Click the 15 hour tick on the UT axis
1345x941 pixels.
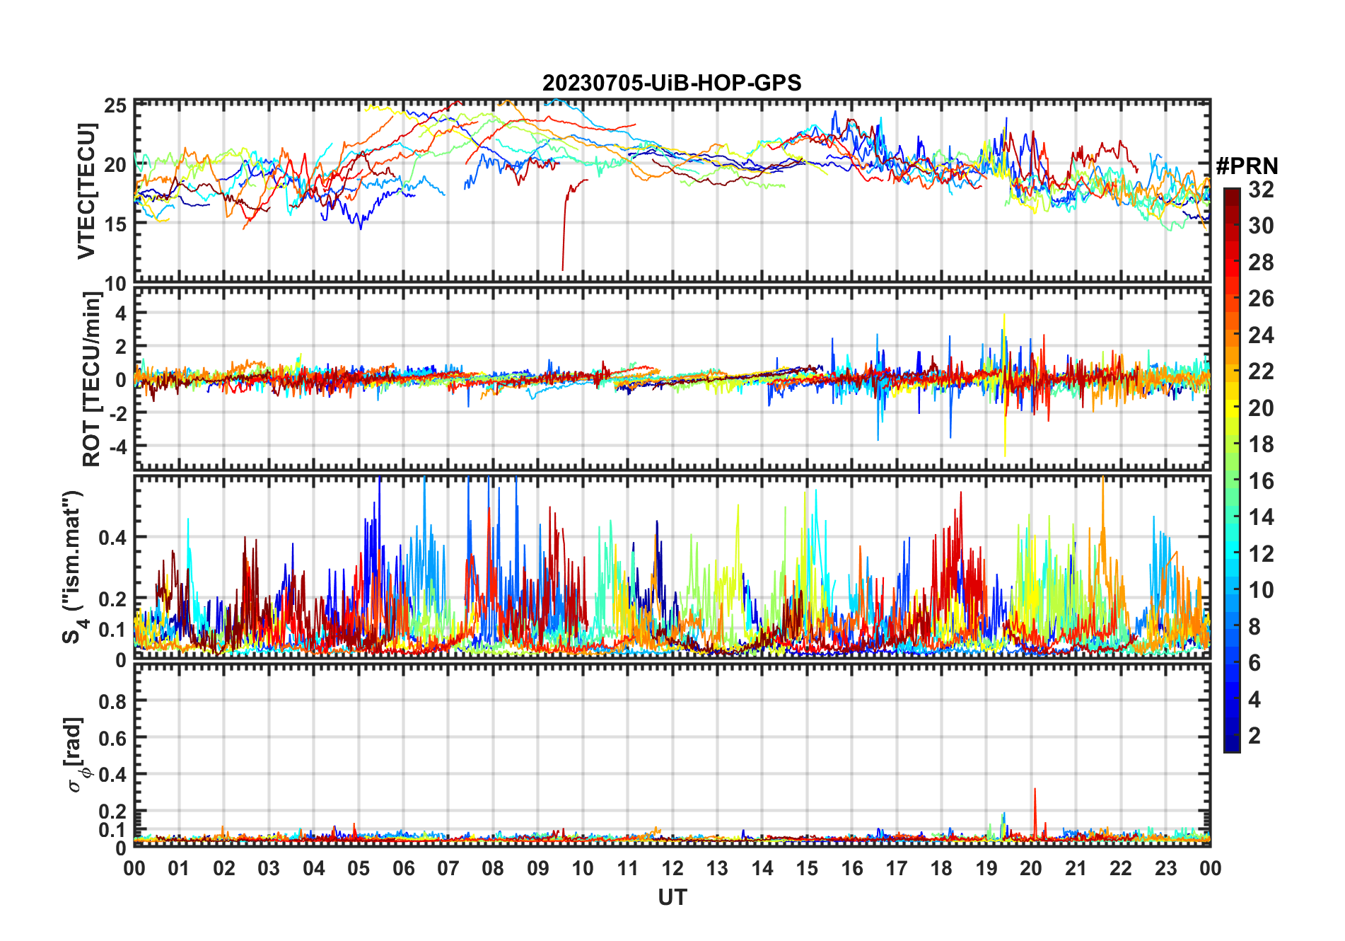(807, 869)
